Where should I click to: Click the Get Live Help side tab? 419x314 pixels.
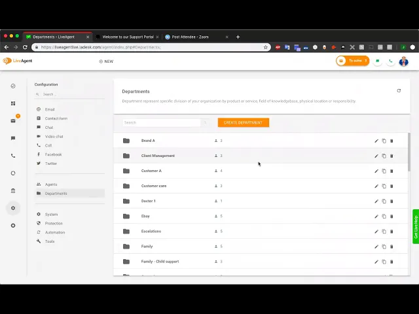click(416, 227)
